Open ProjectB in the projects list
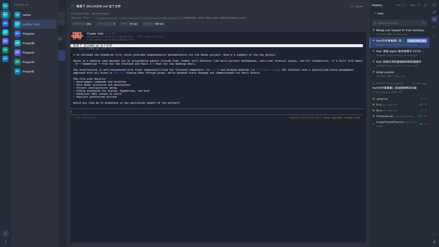This screenshot has width=439, height=247. (35, 43)
